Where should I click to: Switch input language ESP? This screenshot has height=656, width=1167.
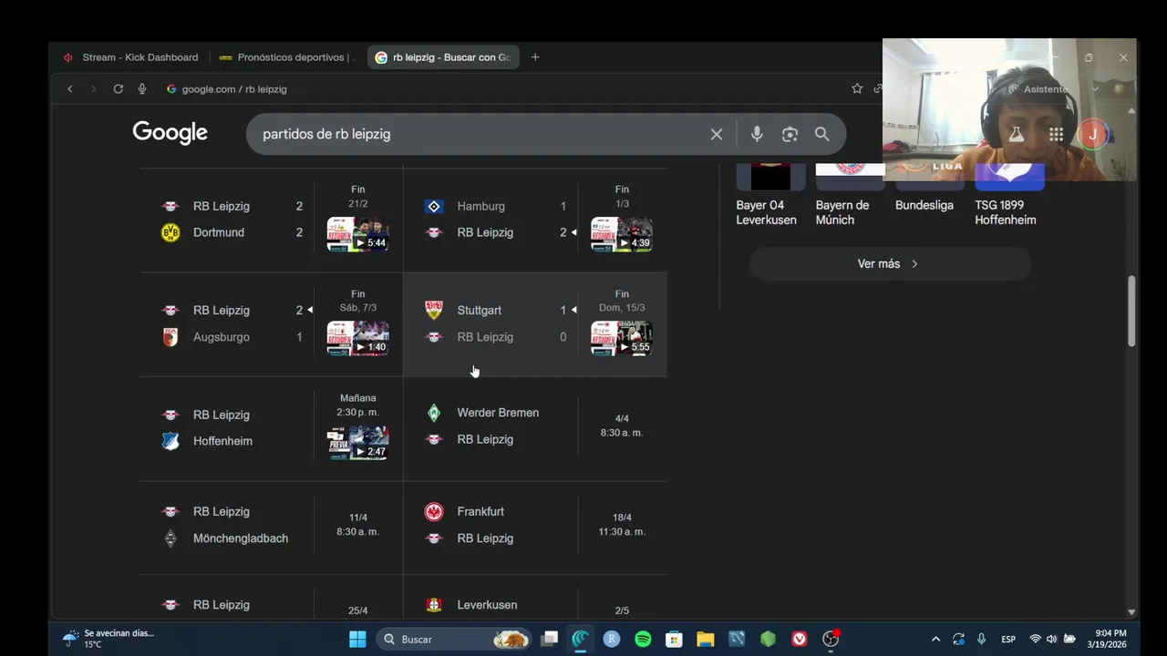pos(1008,639)
